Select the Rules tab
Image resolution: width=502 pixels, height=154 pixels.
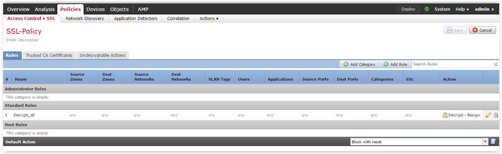[12, 55]
